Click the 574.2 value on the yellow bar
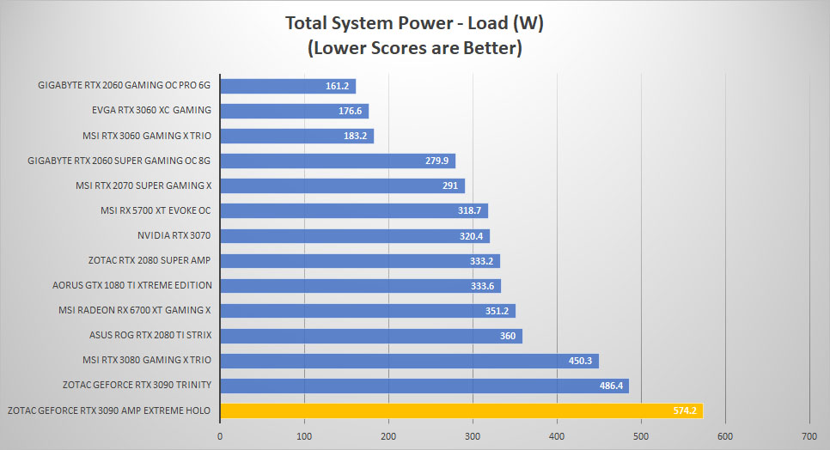 pos(685,410)
